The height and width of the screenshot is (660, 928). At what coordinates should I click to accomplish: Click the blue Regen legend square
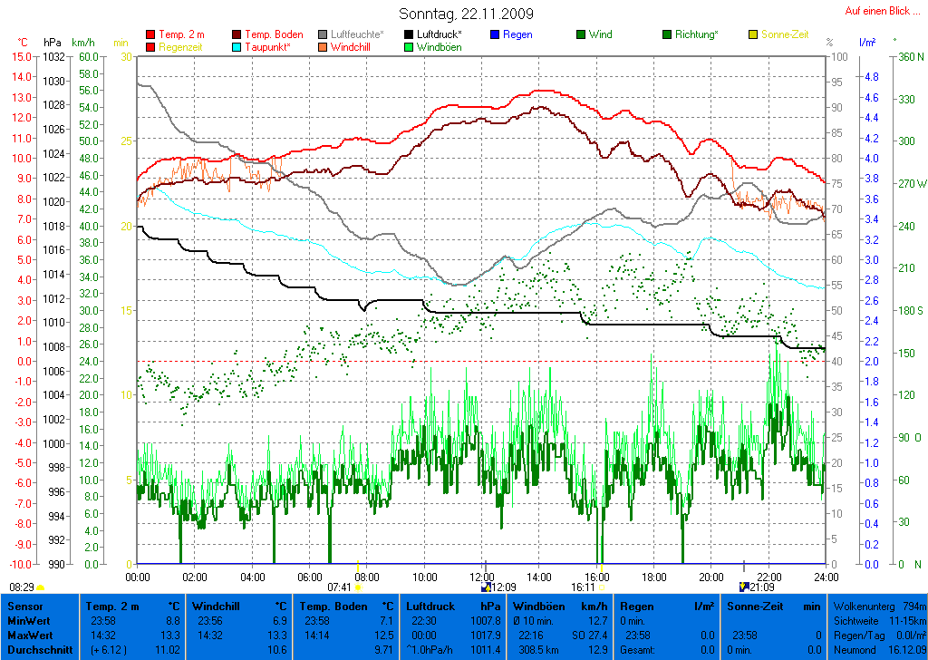pyautogui.click(x=495, y=34)
